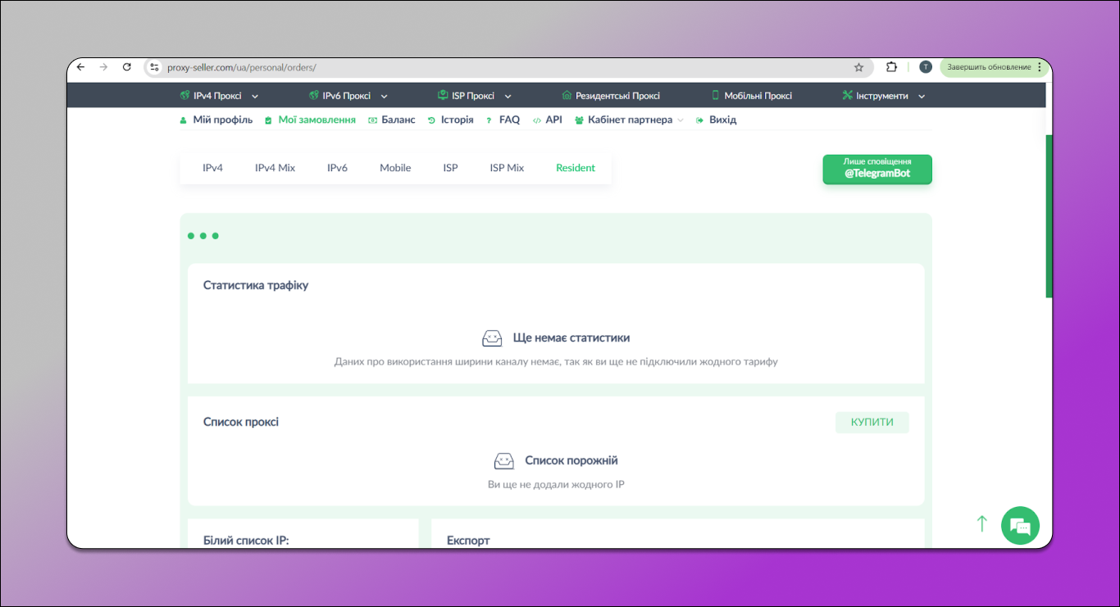Click the Мої замовлення clipboard icon
This screenshot has width=1120, height=607.
269,120
